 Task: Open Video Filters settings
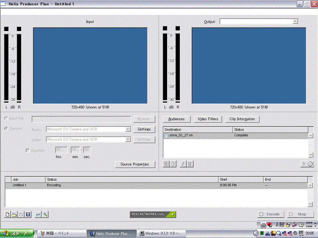point(208,119)
